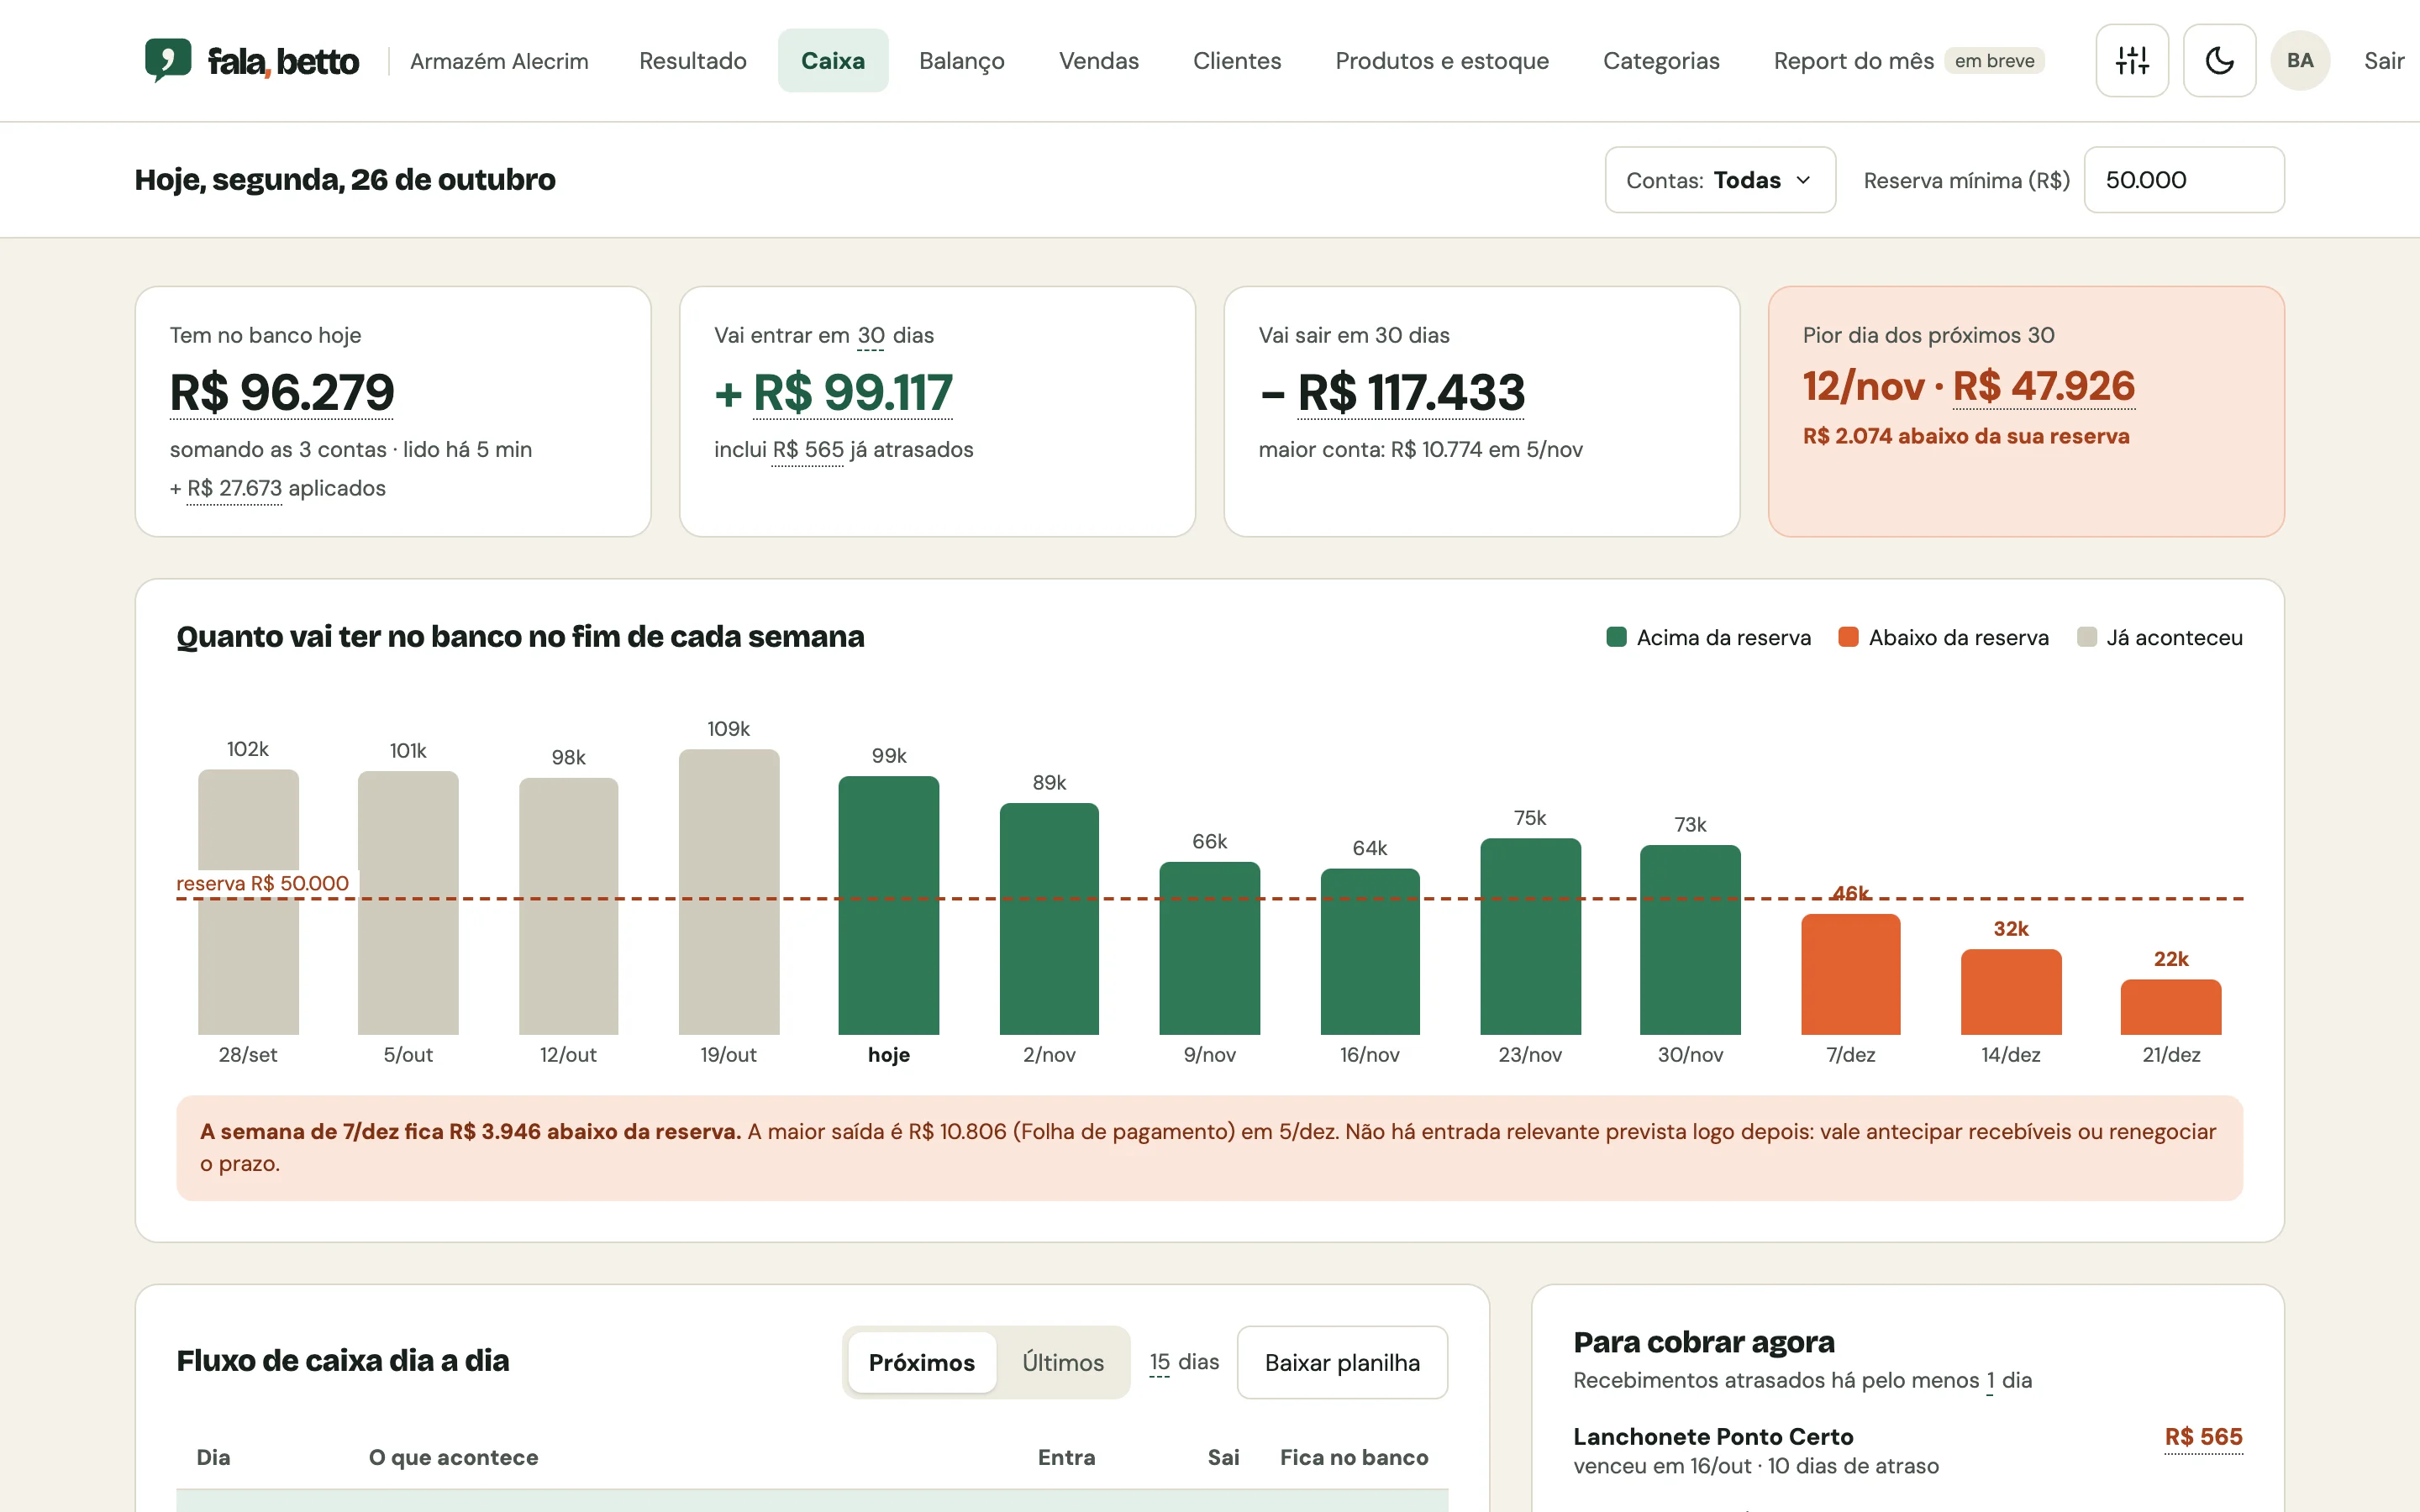Click the hoje bar in the weekly chart
2420x1512 pixels.
pos(888,905)
